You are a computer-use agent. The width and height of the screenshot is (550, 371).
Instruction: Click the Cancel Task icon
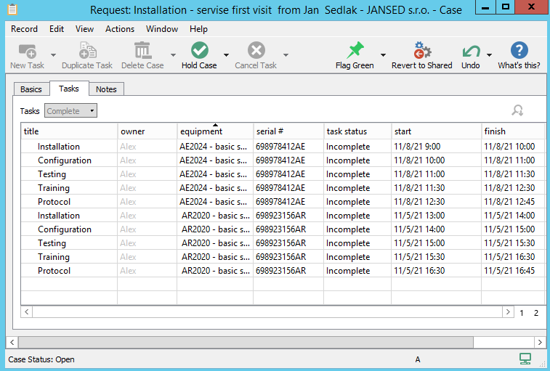tap(256, 51)
